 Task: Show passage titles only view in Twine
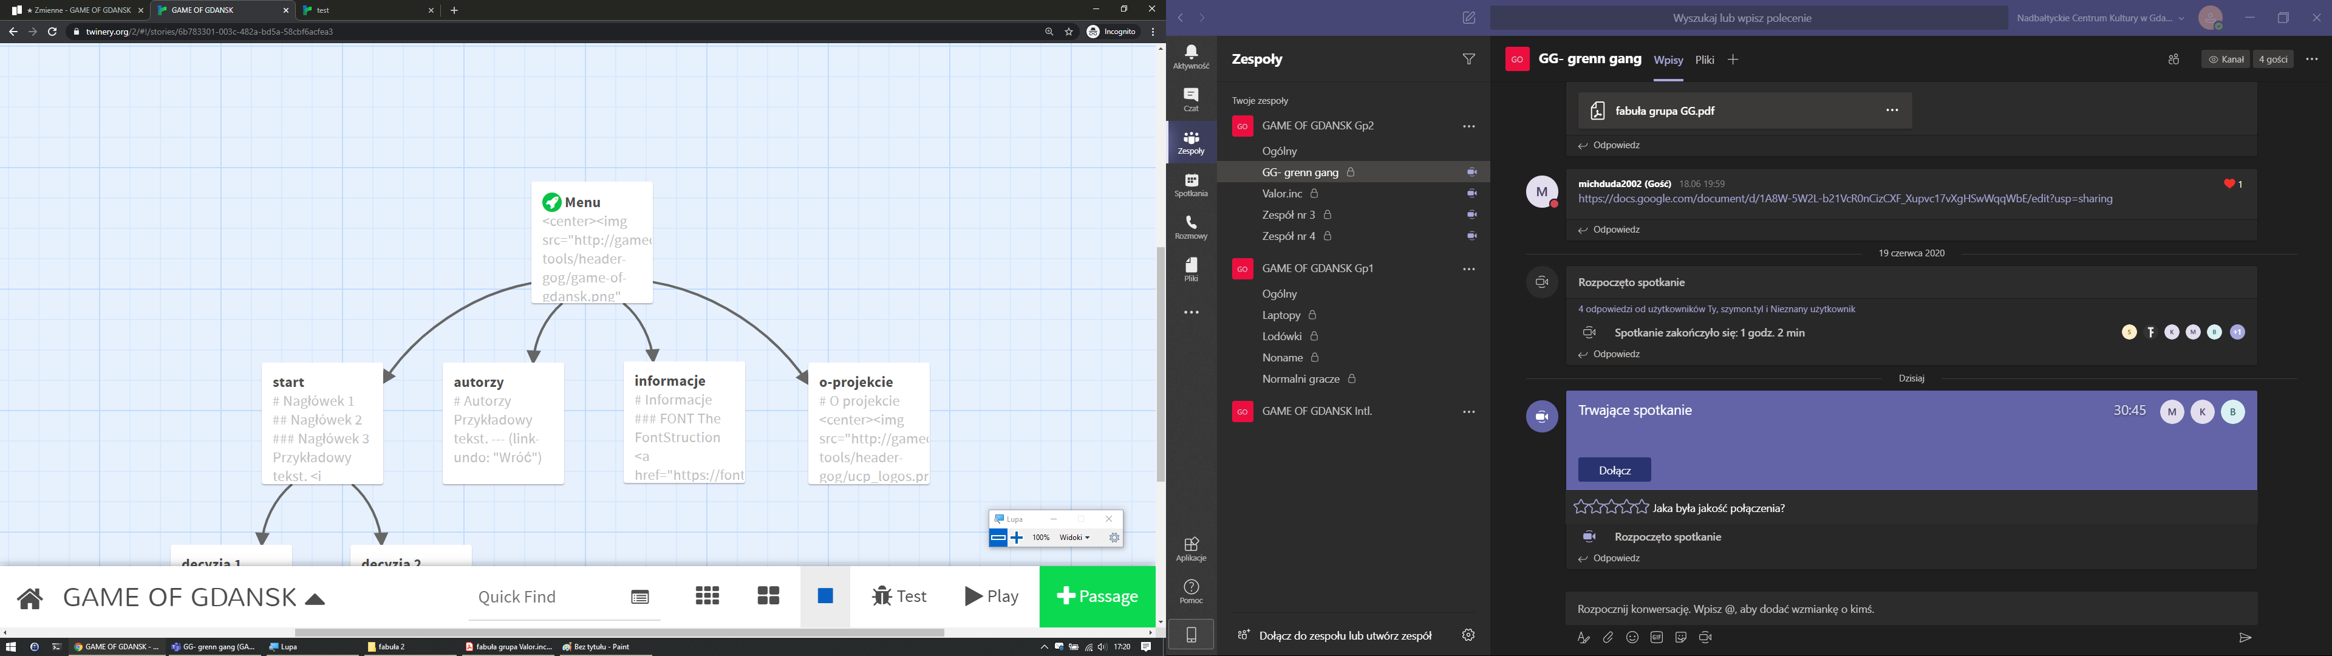coord(769,596)
